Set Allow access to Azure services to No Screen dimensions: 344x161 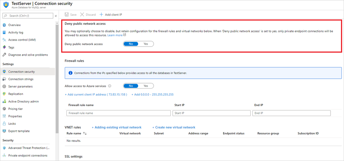coord(131,86)
